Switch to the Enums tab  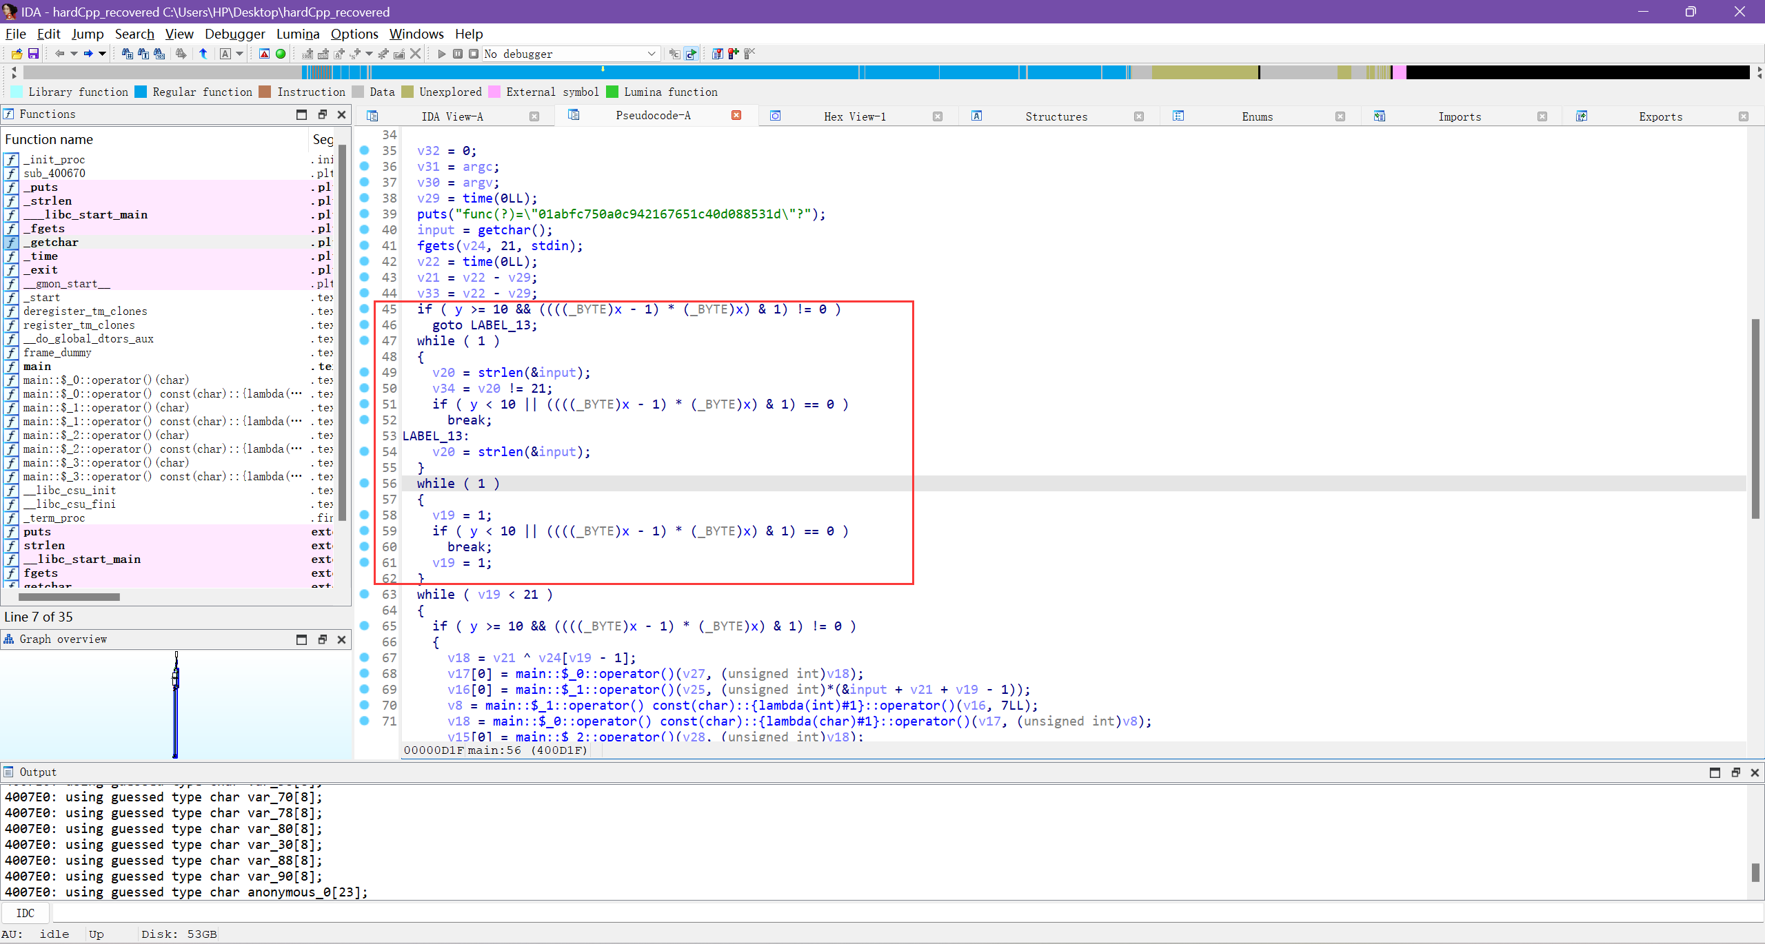[1258, 116]
